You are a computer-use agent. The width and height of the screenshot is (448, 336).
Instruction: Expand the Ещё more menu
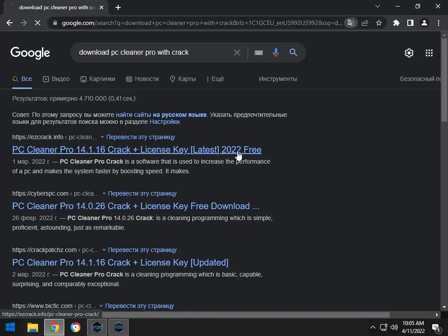[x=215, y=79]
